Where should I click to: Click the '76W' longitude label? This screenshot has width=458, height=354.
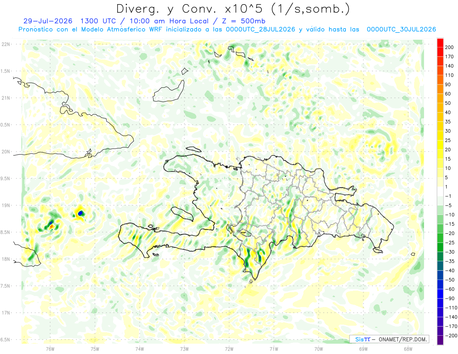(x=50, y=349)
